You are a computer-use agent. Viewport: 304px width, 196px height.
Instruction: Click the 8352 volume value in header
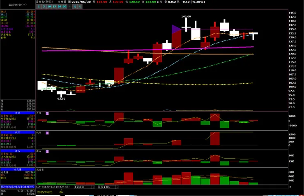pos(172,2)
